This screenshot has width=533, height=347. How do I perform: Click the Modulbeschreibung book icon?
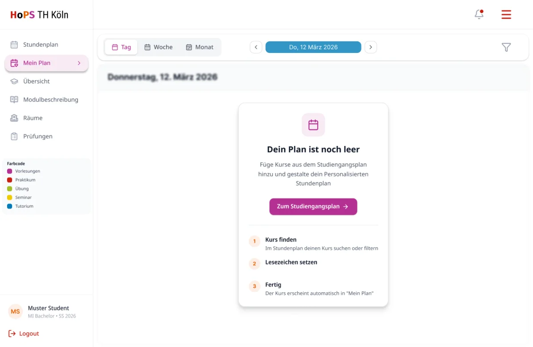(14, 100)
